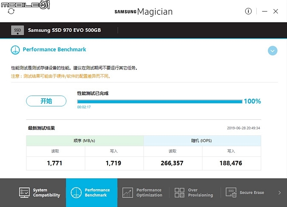The height and width of the screenshot is (207, 287).
Task: Click the 性能测试已完成 status text
Action: click(x=93, y=94)
